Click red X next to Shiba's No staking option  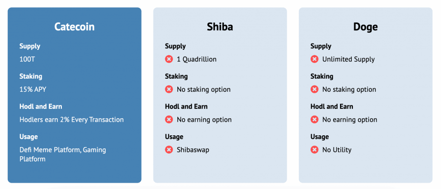(169, 89)
